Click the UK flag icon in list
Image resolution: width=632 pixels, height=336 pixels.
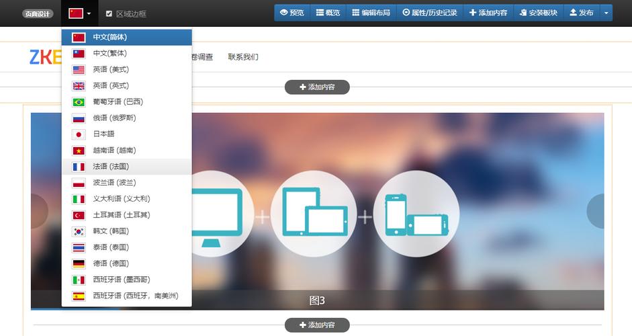point(79,86)
